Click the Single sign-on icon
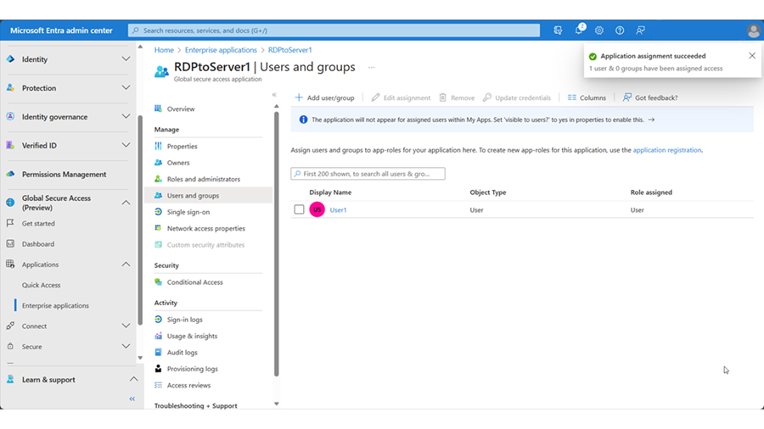764x429 pixels. tap(158, 212)
